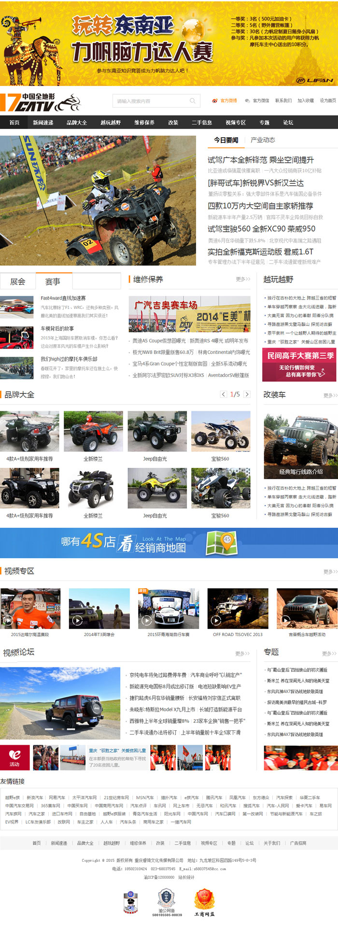Click the 民间高手大赛第三季 banner
338x928 pixels.
tap(300, 365)
